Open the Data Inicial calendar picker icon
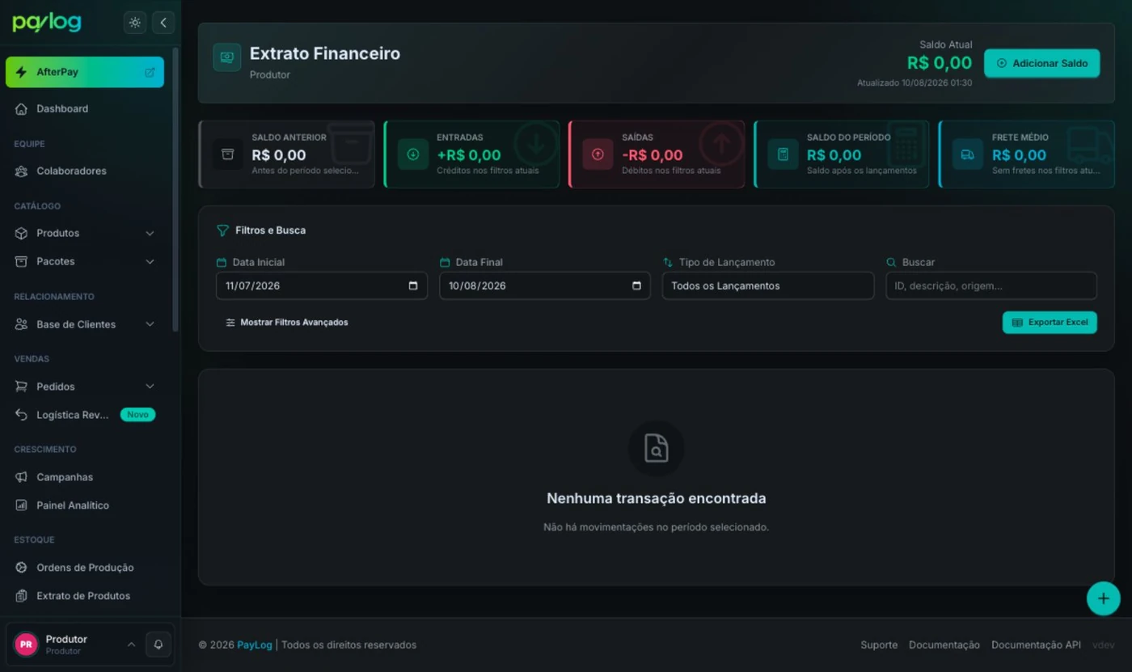The image size is (1132, 672). (413, 285)
